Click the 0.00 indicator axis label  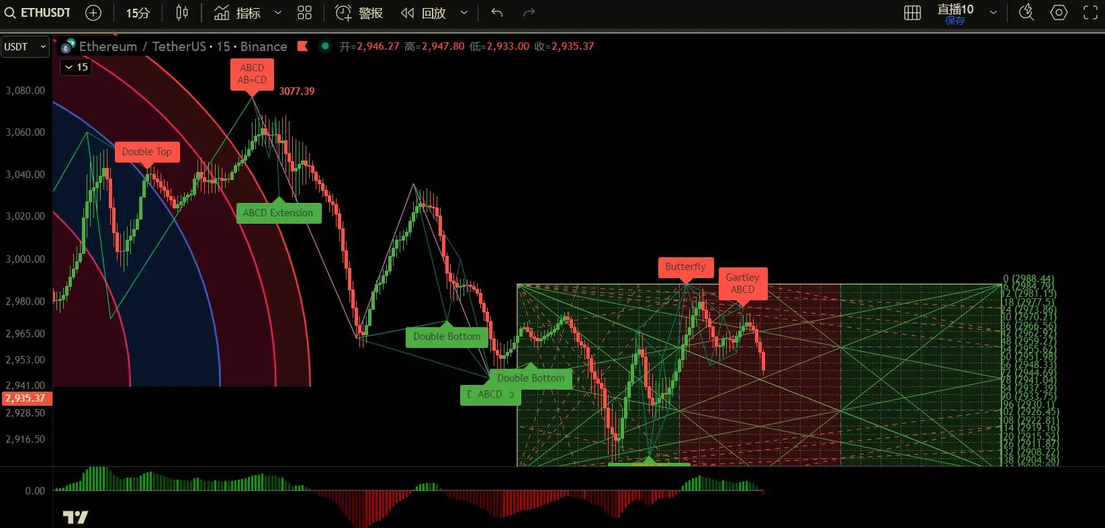click(35, 491)
